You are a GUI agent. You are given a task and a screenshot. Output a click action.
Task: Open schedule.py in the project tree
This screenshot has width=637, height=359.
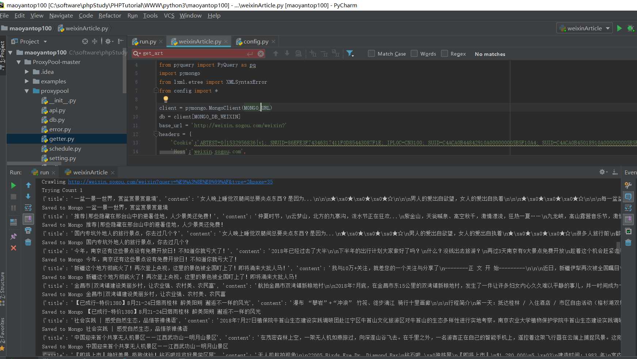[65, 148]
